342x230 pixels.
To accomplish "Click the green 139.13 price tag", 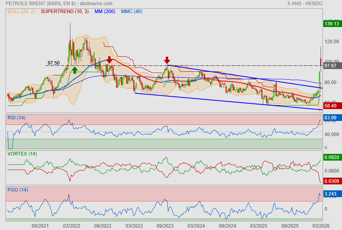I will 331,24.
